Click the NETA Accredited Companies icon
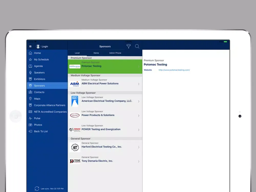 [x=30, y=112]
